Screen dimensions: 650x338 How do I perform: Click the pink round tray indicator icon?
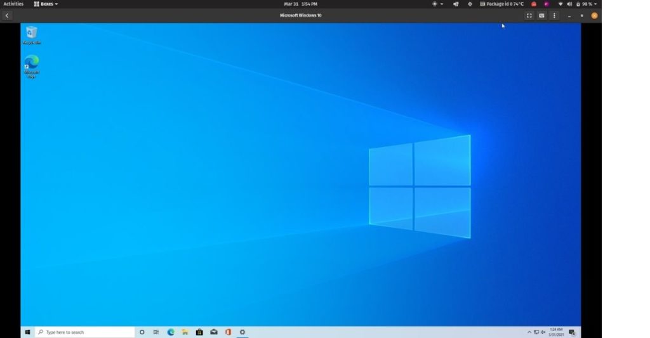click(x=547, y=4)
